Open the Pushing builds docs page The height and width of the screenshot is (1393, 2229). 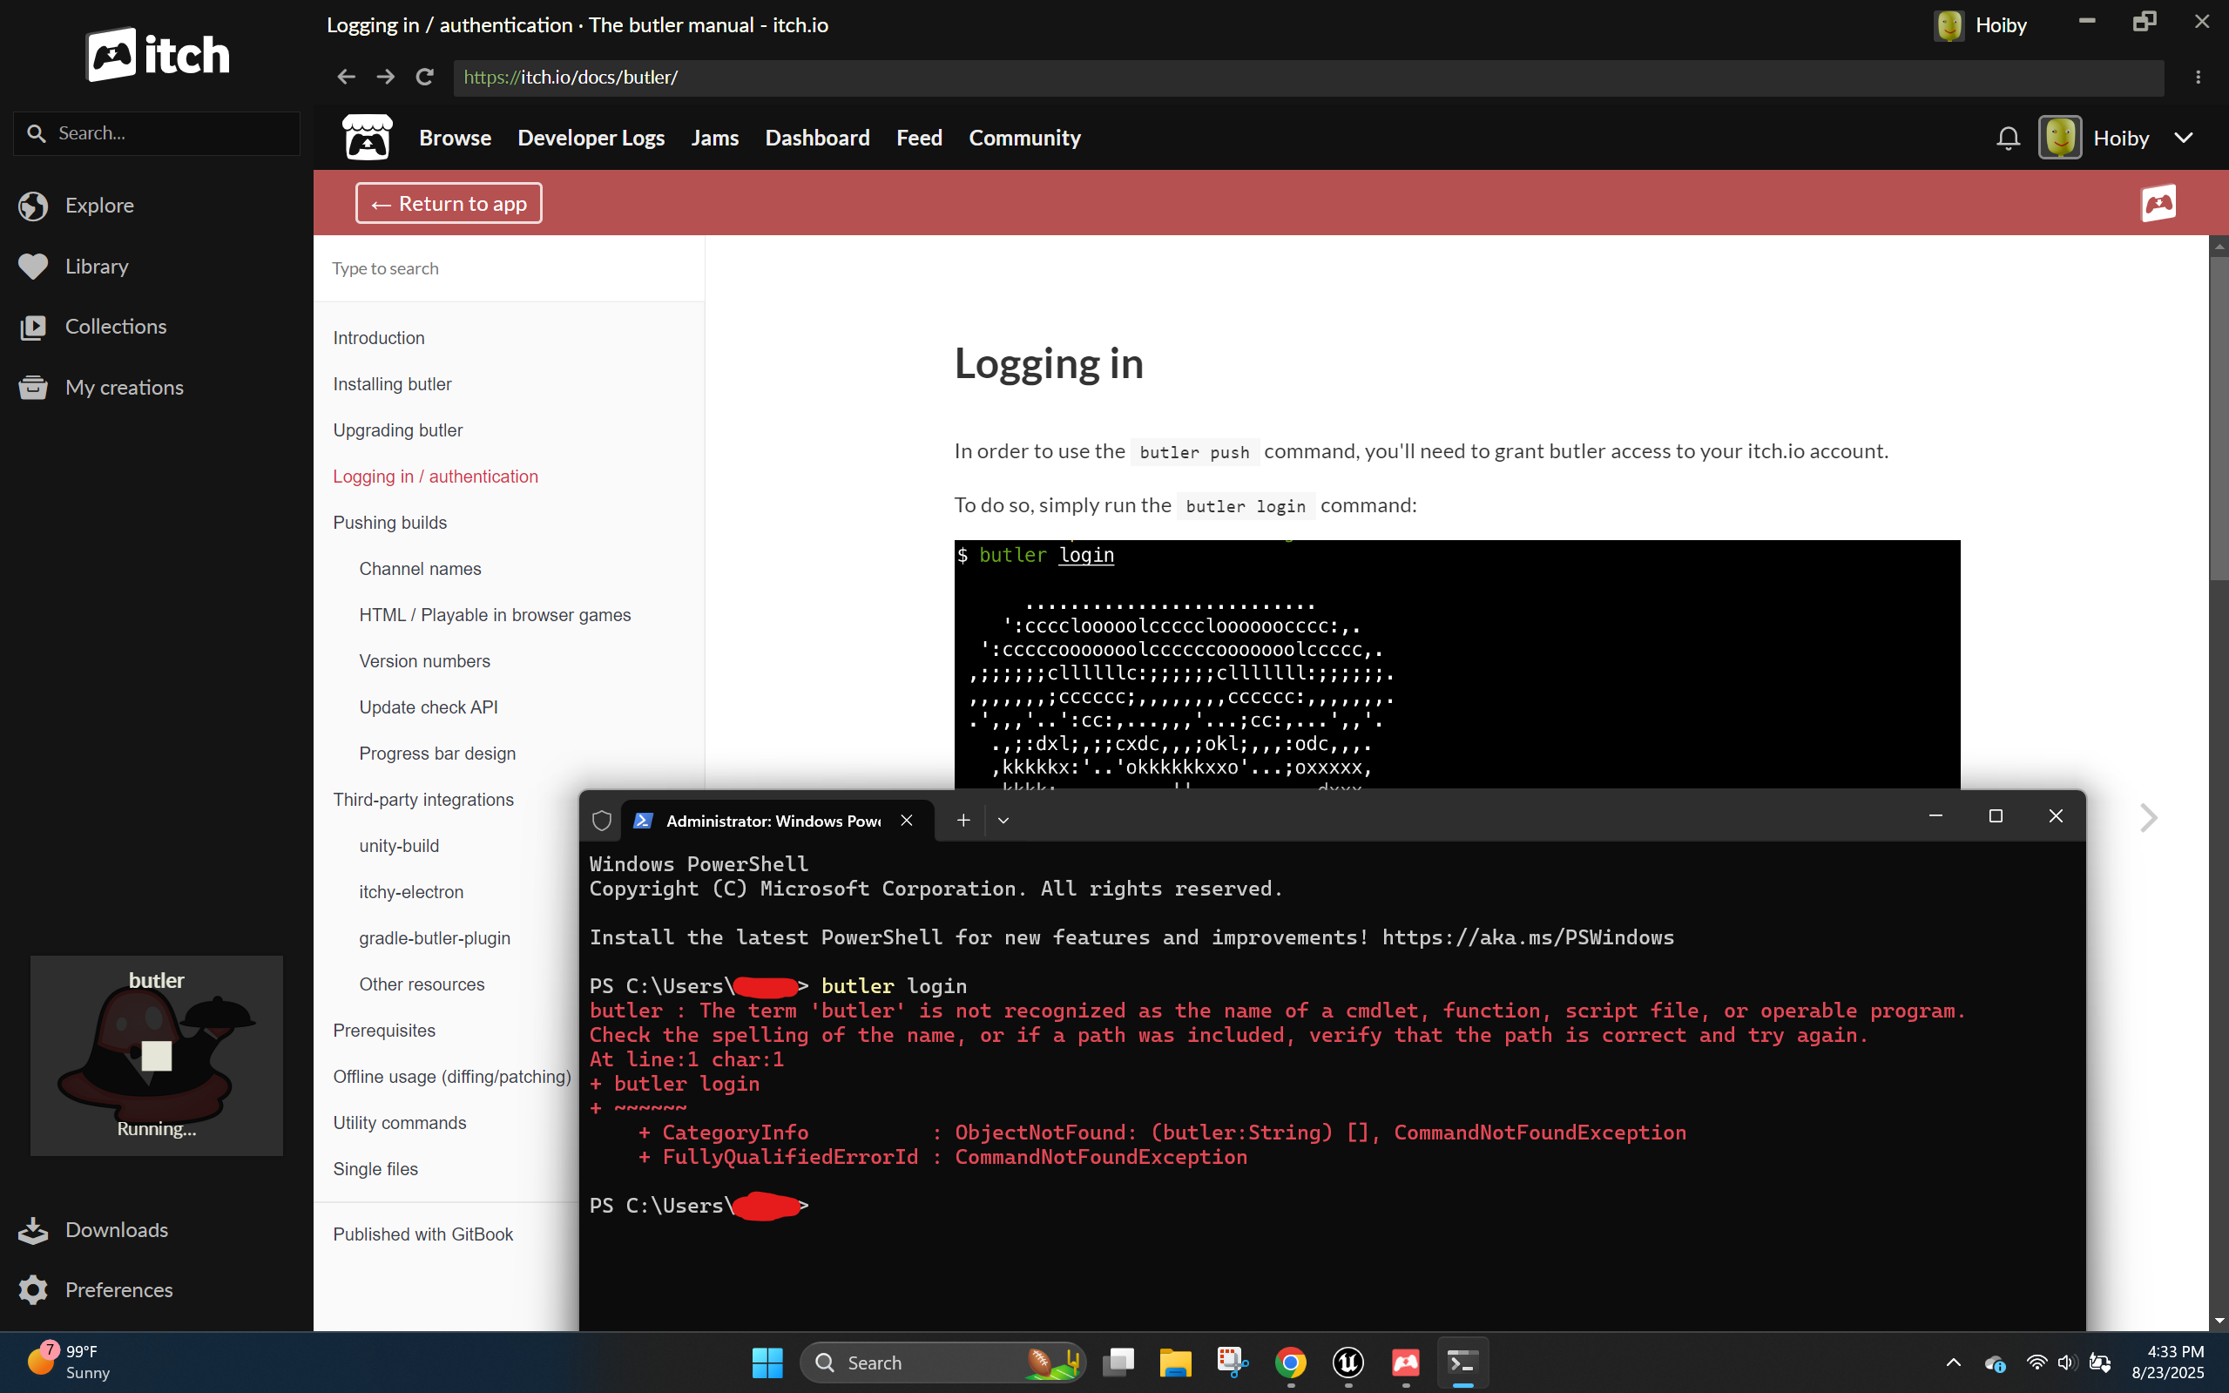389,523
